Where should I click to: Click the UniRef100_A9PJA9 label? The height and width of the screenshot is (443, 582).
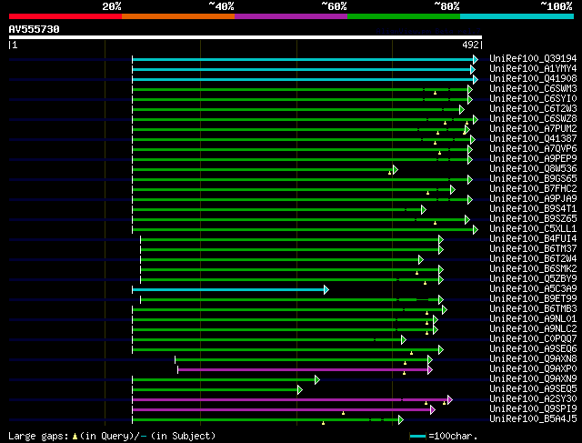(x=533, y=198)
